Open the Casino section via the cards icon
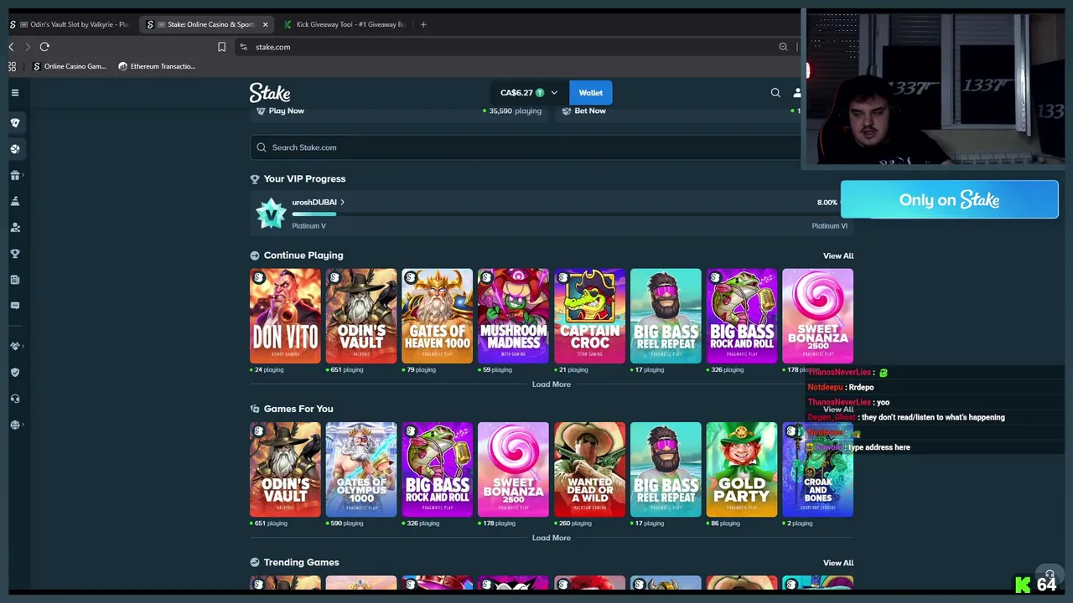Image resolution: width=1073 pixels, height=603 pixels. (x=14, y=122)
